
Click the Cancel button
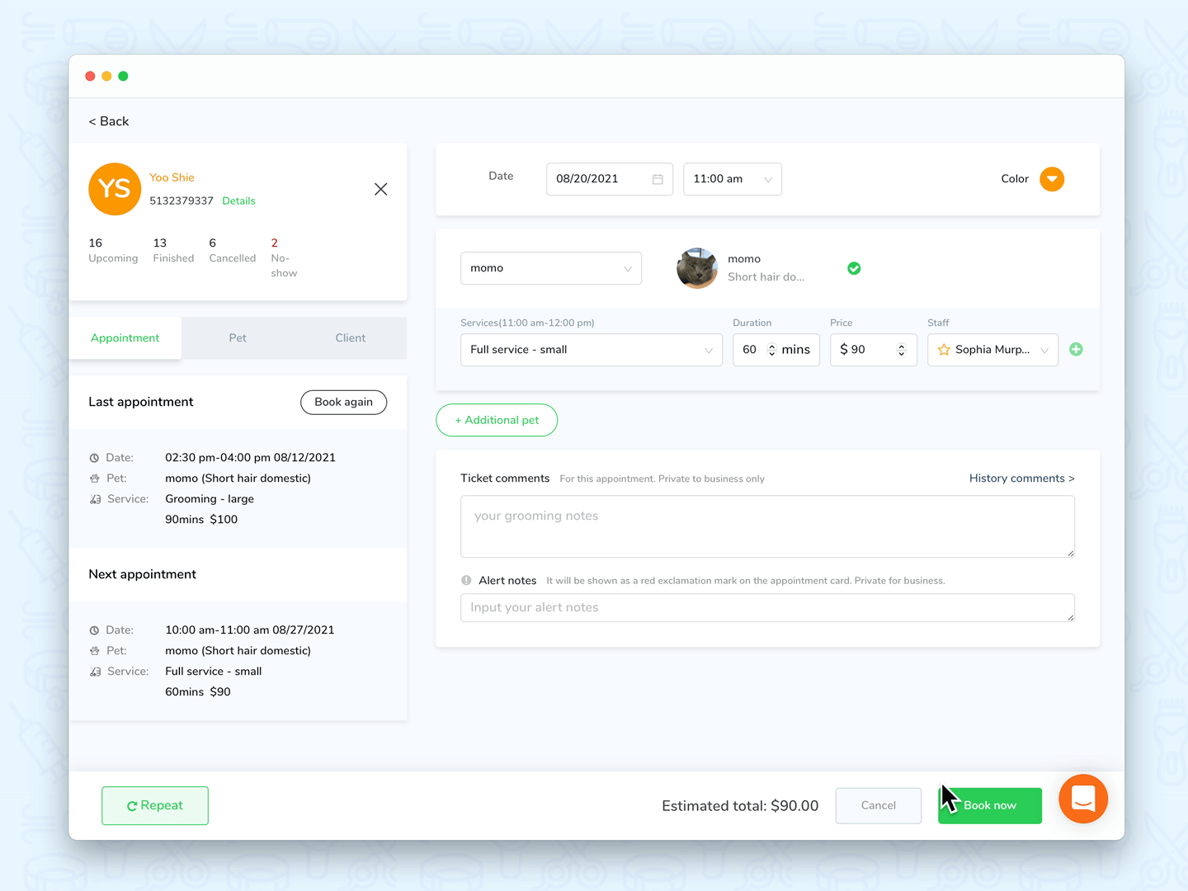(x=879, y=806)
